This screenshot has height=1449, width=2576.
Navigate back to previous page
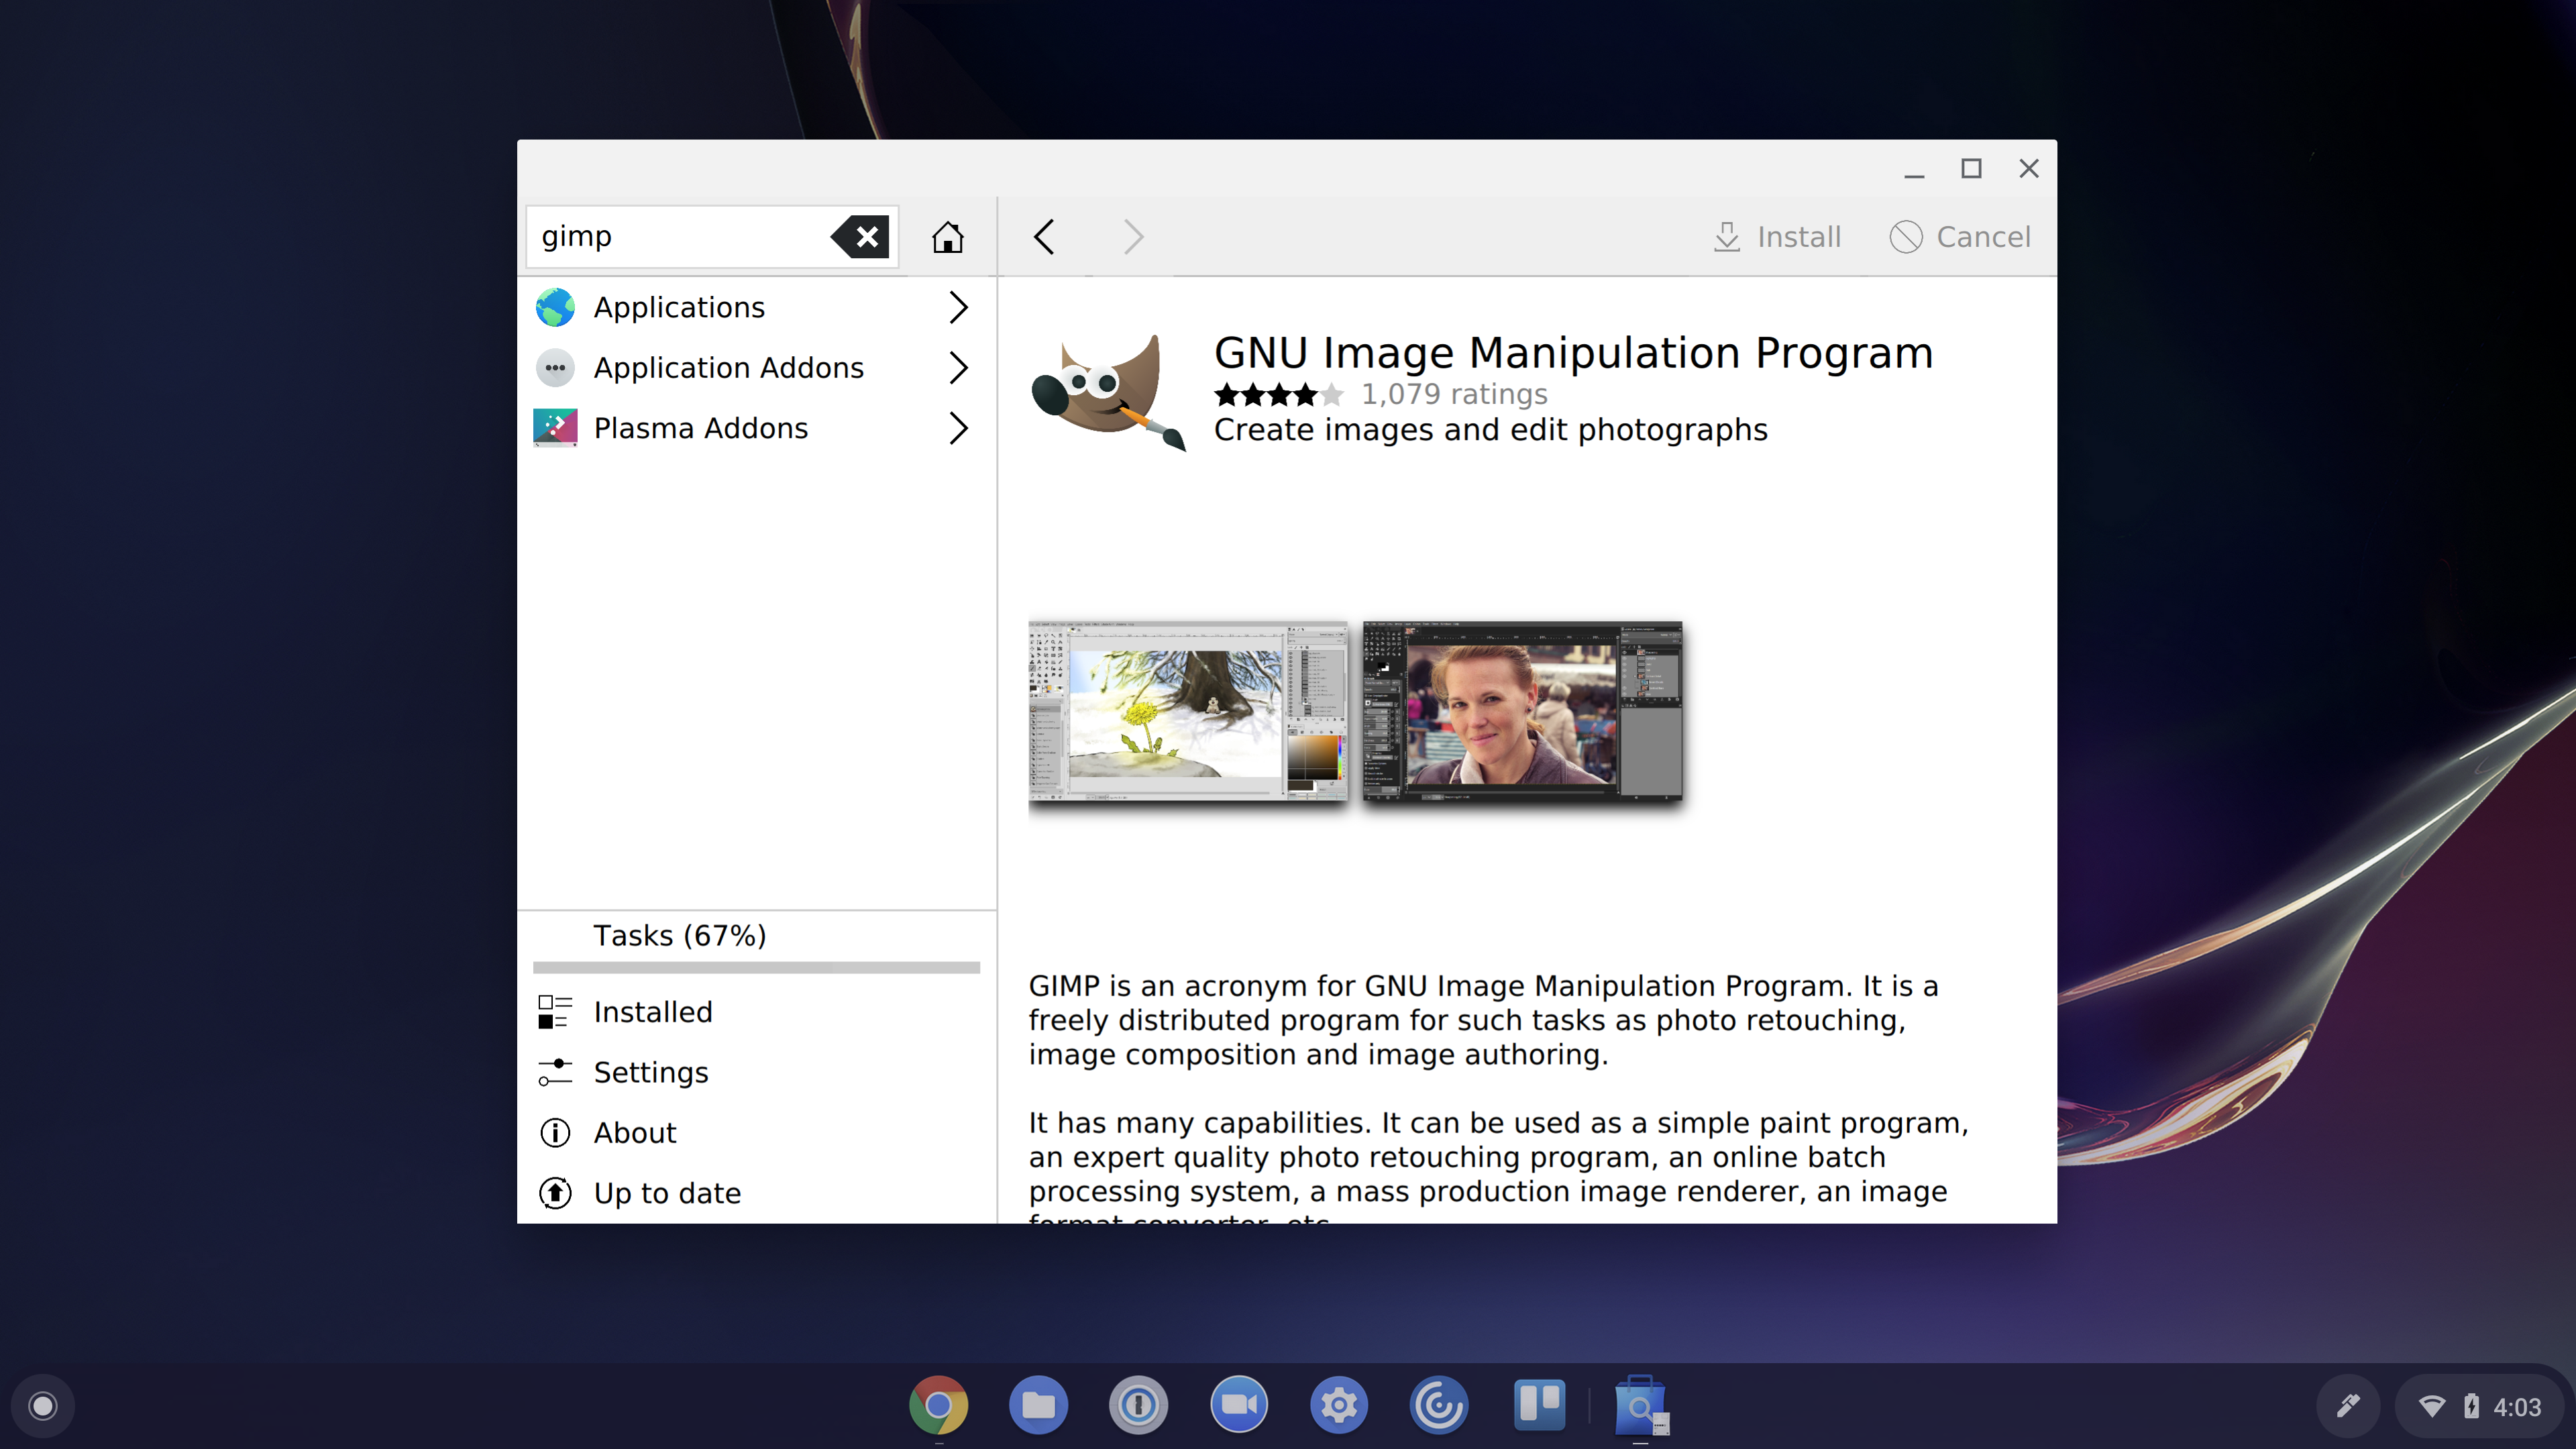1044,237
